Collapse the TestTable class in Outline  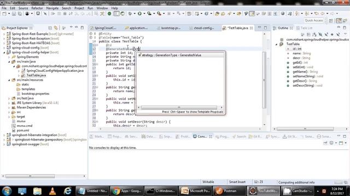tap(276, 44)
